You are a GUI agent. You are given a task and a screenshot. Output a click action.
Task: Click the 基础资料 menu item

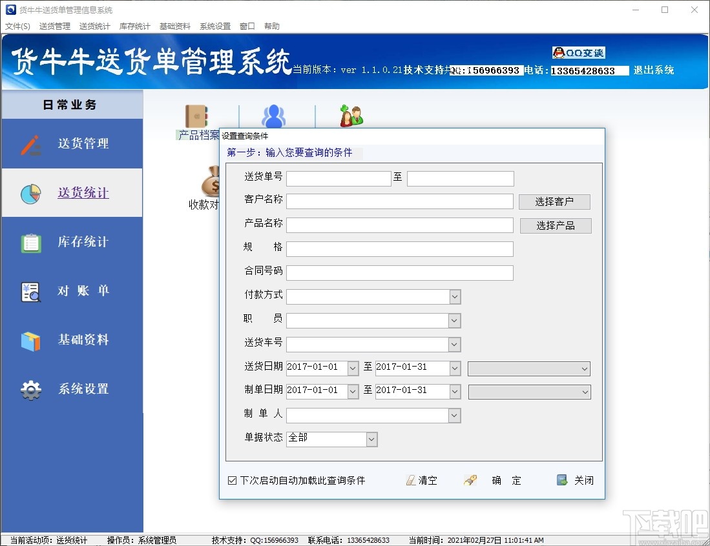click(x=174, y=26)
